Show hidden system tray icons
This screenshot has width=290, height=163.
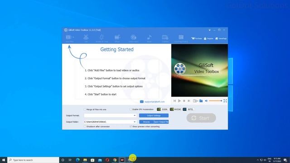(258, 160)
